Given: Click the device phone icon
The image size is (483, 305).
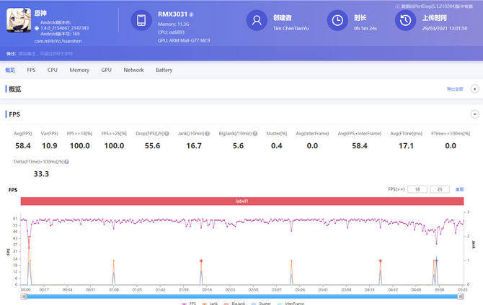Looking at the screenshot, I should coord(141,20).
